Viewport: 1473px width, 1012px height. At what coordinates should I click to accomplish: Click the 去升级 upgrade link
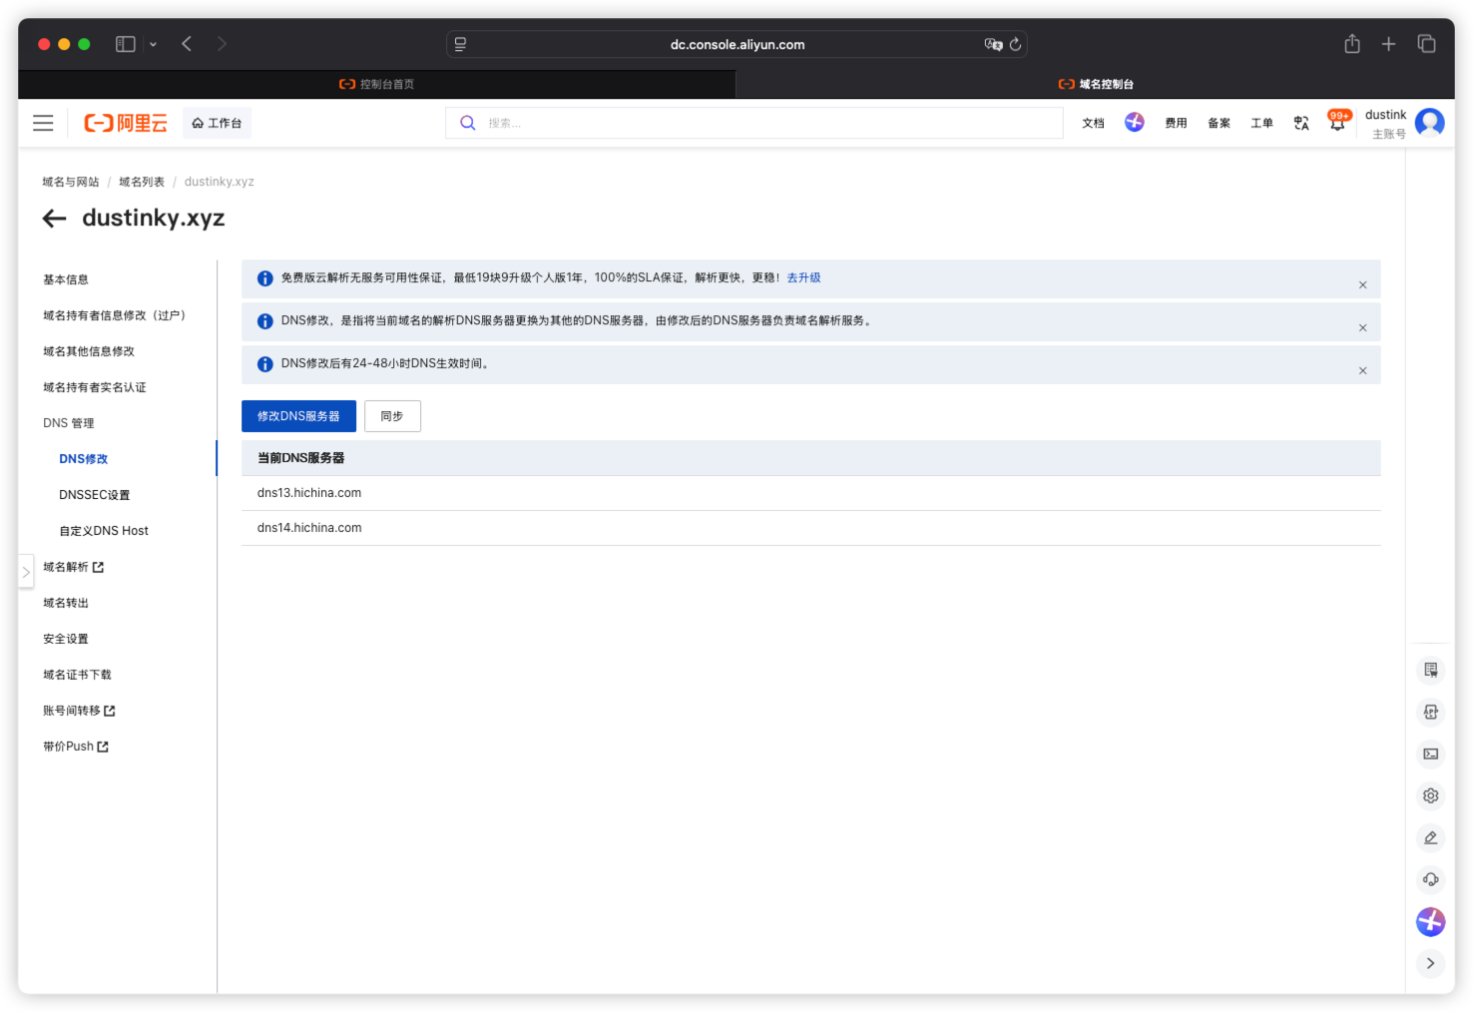803,277
